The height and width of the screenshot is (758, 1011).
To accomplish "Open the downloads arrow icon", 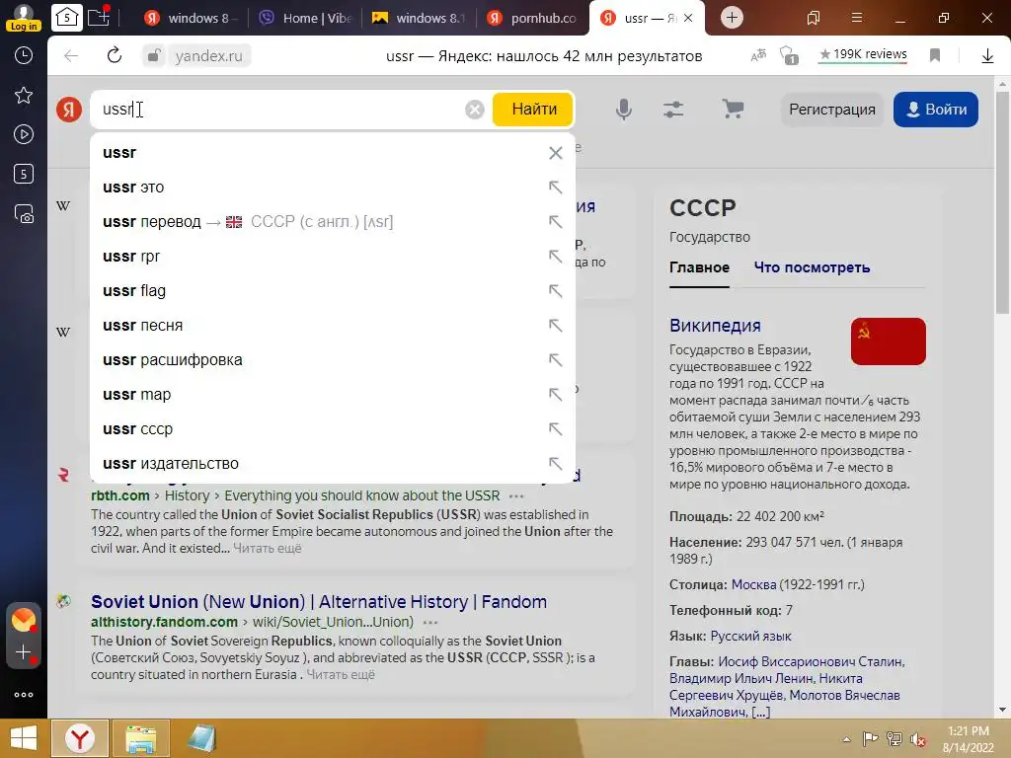I will [987, 56].
